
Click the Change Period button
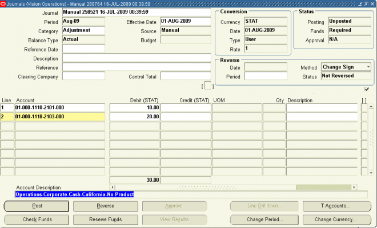point(264,219)
